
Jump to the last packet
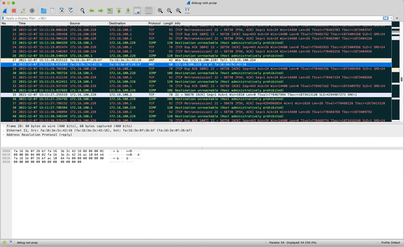128,11
